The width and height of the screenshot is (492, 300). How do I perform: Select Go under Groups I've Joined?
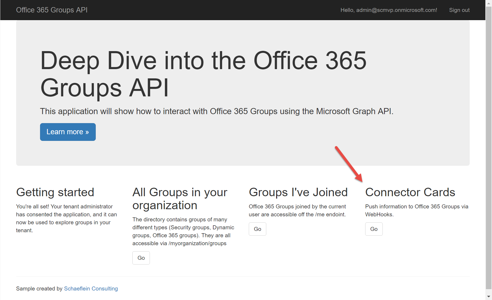pyautogui.click(x=258, y=229)
